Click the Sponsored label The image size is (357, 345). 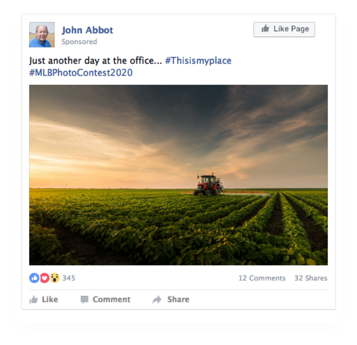pos(79,42)
